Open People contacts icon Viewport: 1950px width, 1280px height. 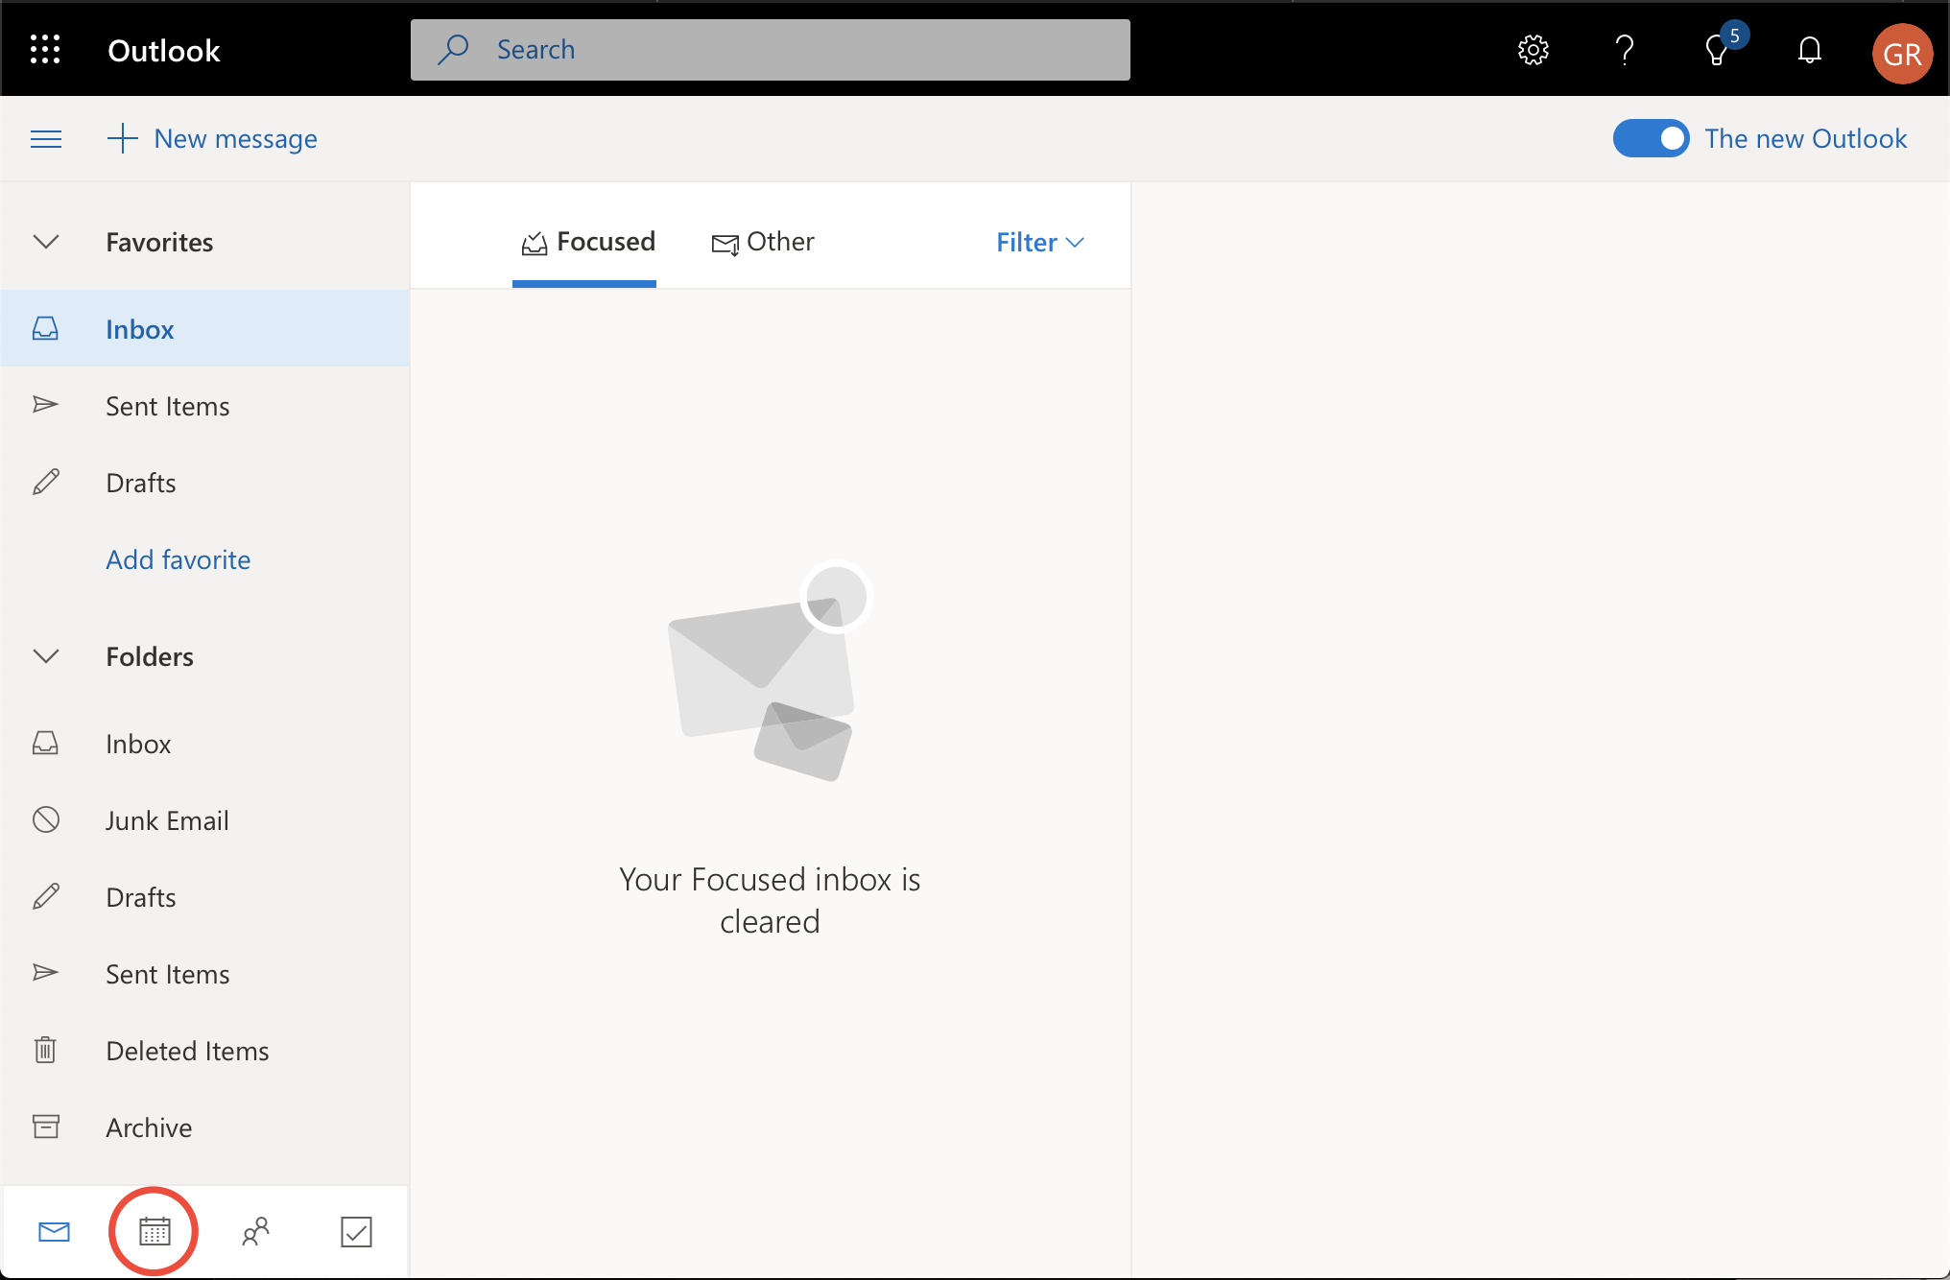click(x=255, y=1231)
